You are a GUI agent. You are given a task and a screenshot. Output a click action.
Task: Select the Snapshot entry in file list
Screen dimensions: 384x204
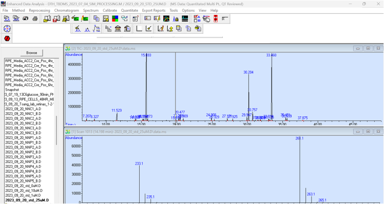[12, 90]
